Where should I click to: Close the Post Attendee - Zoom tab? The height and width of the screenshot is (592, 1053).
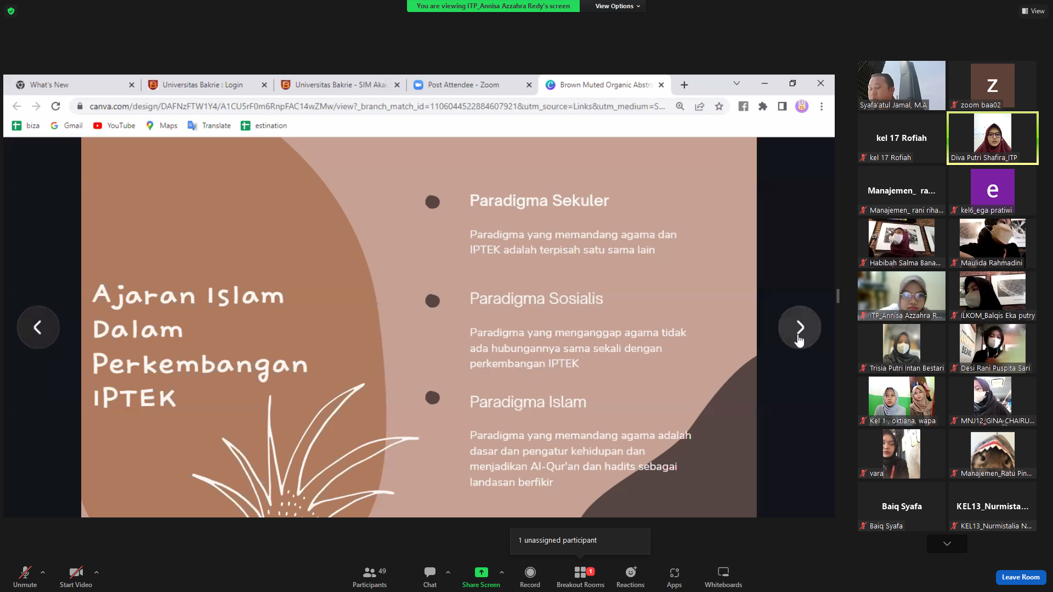tap(529, 85)
